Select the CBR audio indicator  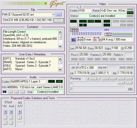pos(51,81)
